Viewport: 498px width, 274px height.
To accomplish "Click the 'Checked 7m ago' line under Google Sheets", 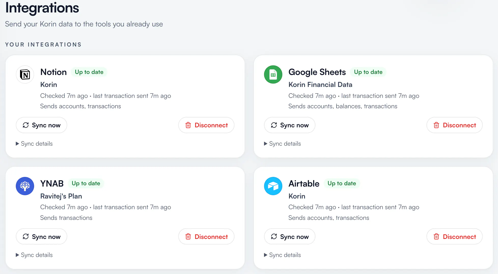I will [x=354, y=96].
